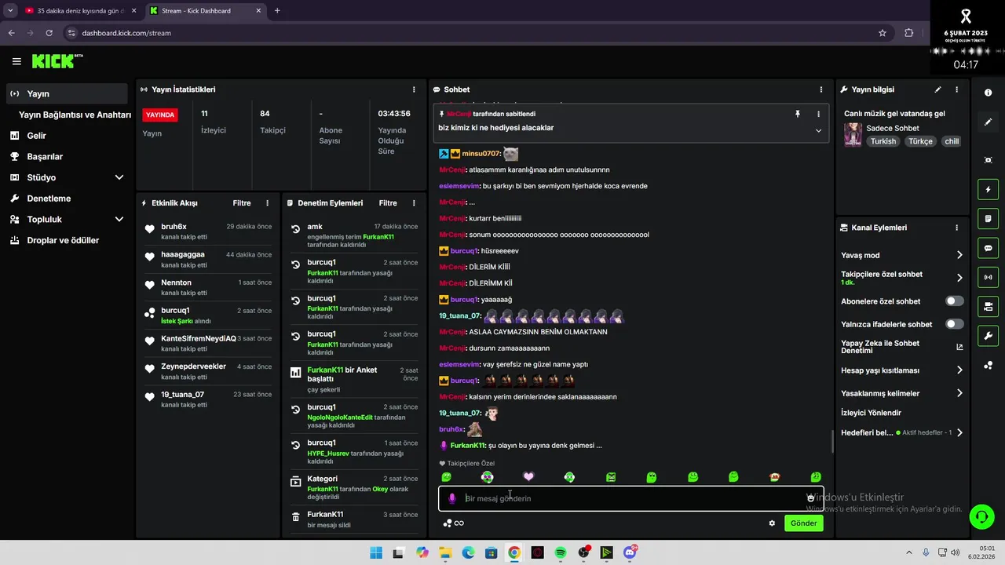Open Droplar ve ödüller in sidebar

click(67, 240)
